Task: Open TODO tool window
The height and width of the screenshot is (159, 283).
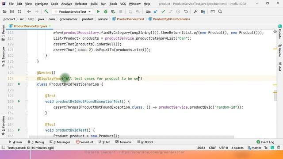Action: tap(145, 142)
